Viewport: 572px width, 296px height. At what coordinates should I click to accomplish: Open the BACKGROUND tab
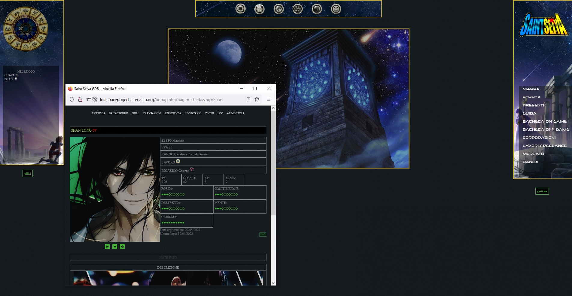(118, 113)
